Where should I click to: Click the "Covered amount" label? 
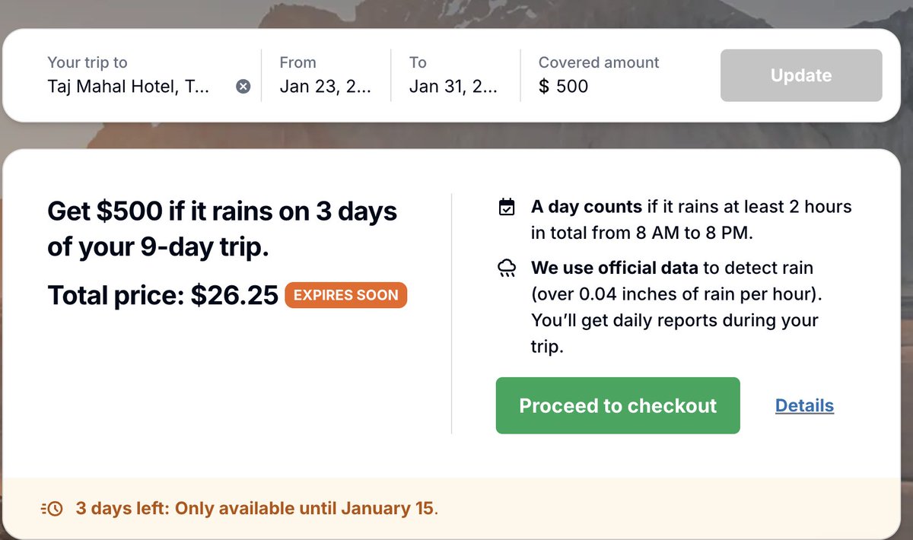[599, 62]
